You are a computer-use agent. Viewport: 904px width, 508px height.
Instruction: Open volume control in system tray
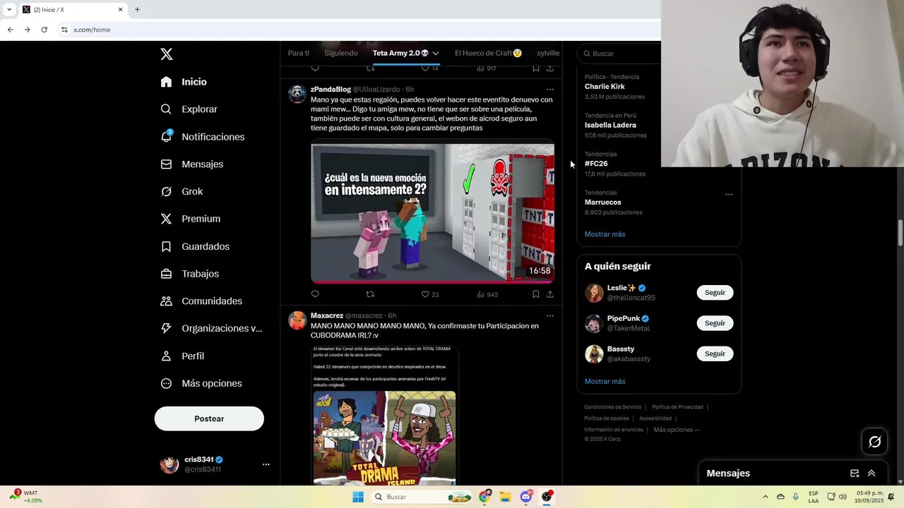tap(843, 497)
